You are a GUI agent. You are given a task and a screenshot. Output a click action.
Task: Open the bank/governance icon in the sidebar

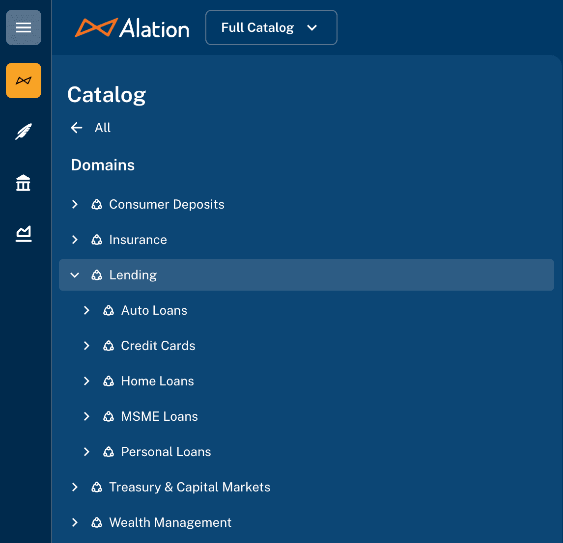23,183
